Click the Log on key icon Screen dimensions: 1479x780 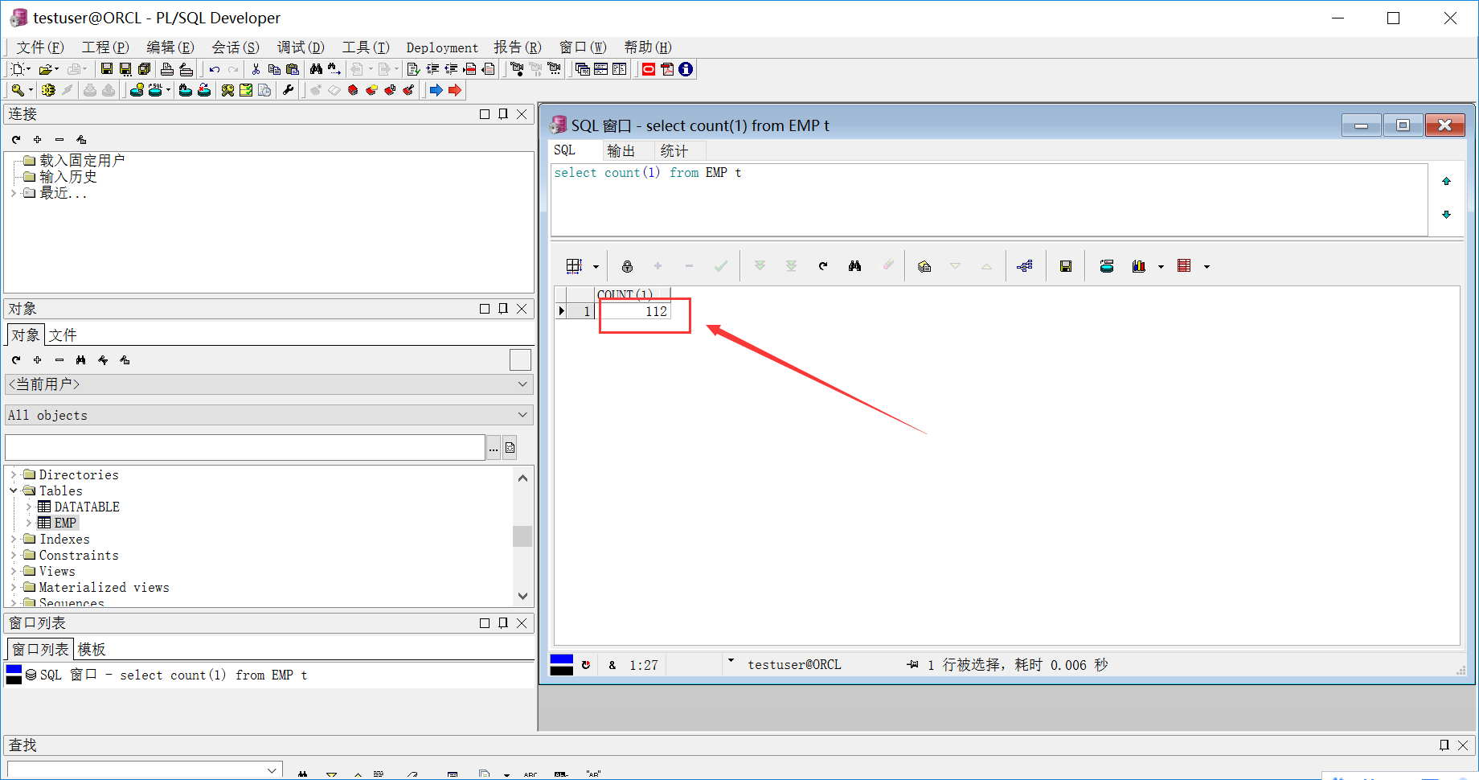(18, 90)
